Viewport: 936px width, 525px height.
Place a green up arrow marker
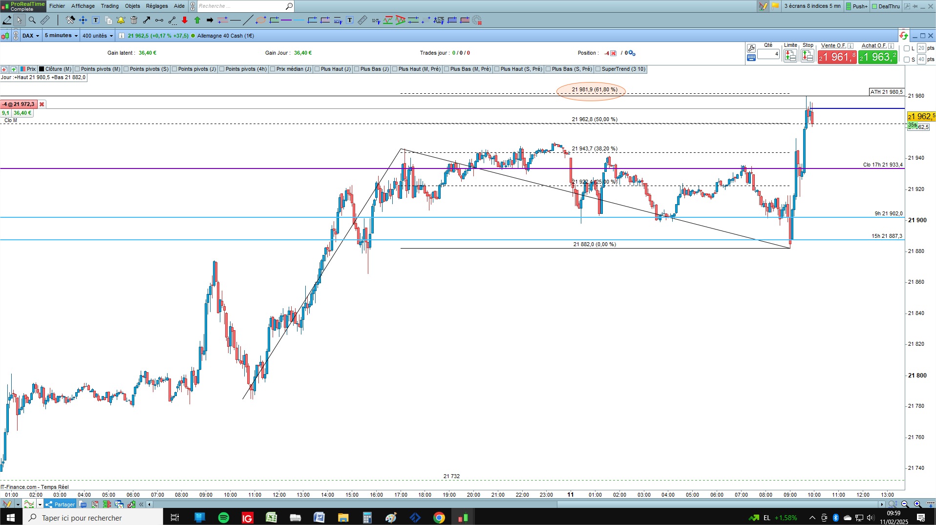pyautogui.click(x=197, y=20)
